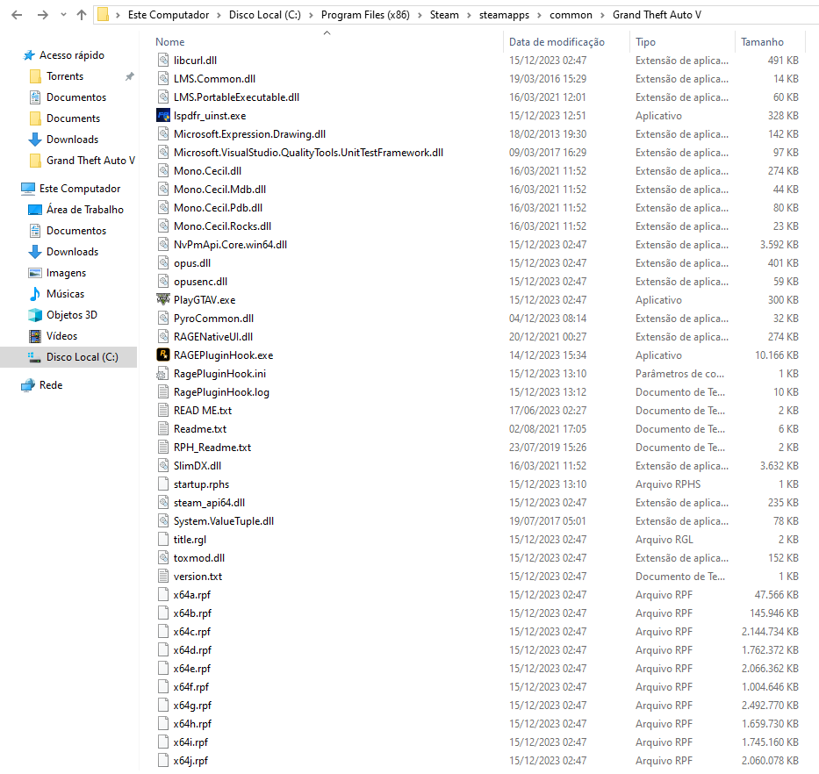Select steam_api64.dll file name

click(x=209, y=503)
